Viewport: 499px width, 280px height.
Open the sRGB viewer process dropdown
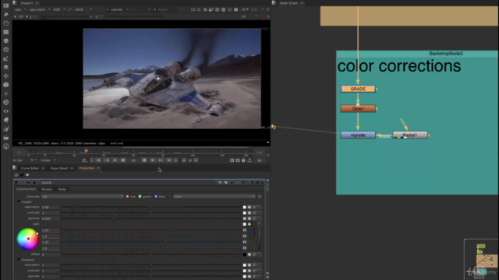click(83, 9)
